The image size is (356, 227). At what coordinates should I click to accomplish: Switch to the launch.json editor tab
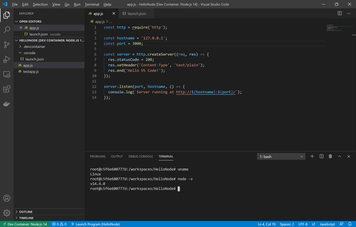[136, 13]
